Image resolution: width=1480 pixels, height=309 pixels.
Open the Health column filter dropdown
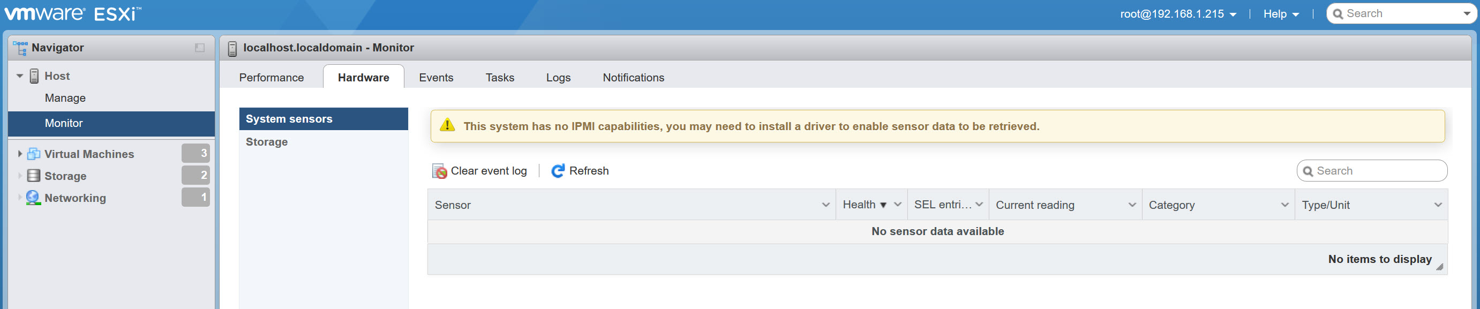[897, 205]
